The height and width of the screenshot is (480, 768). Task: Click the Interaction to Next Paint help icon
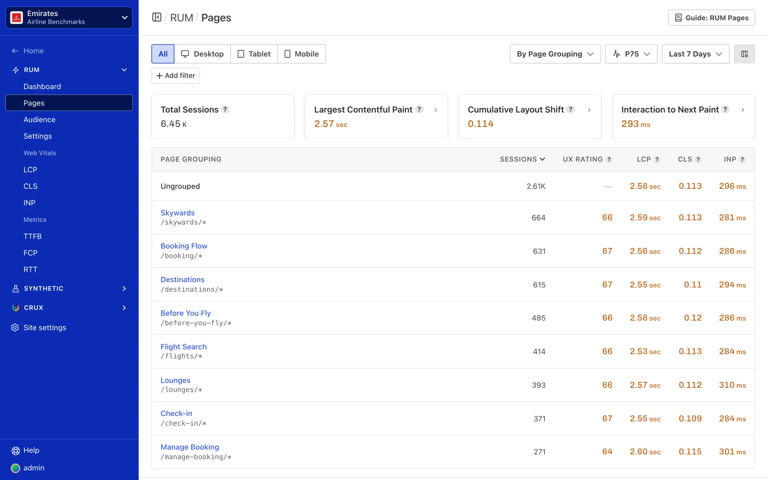click(x=725, y=109)
